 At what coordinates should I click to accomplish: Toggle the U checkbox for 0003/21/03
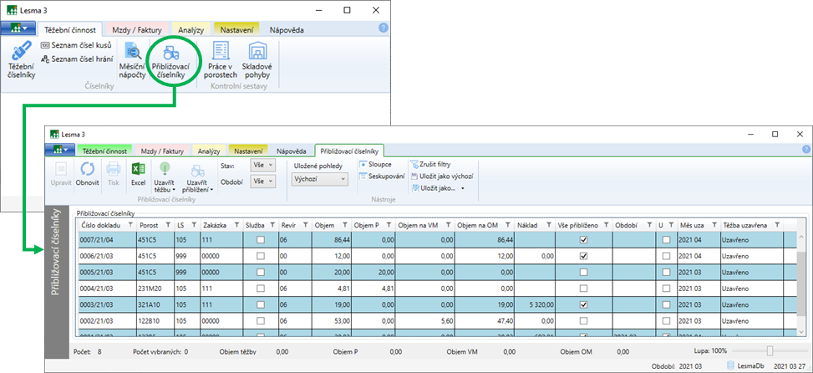coord(666,305)
